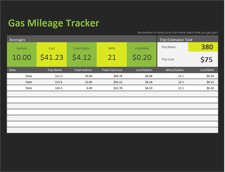Select the Total Fuel Cost cell $32.78
225x172 pixels.
(x=118, y=88)
